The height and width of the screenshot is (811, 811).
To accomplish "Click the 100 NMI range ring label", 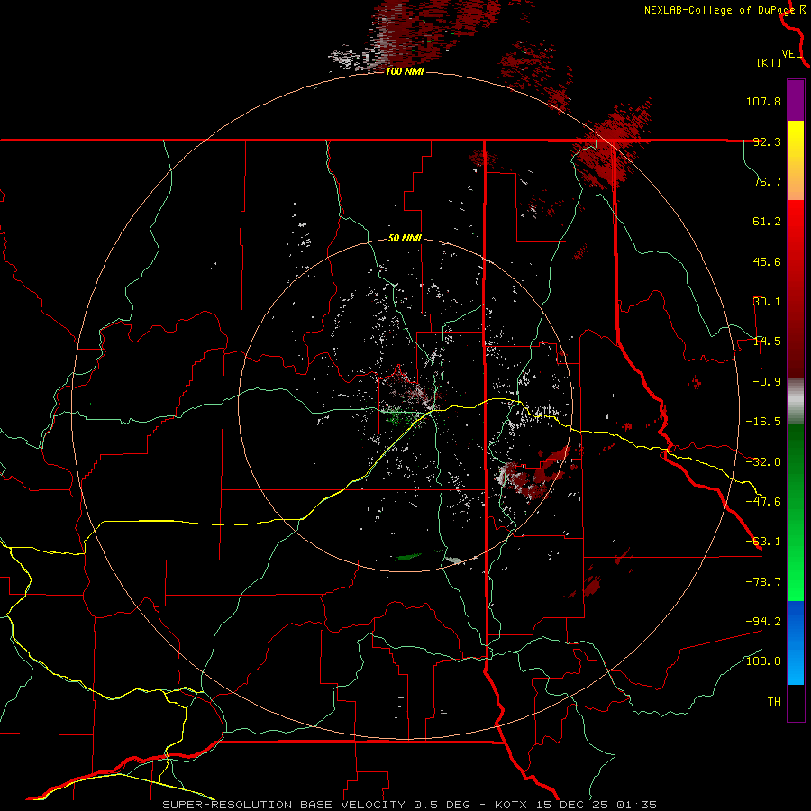I will [x=405, y=71].
